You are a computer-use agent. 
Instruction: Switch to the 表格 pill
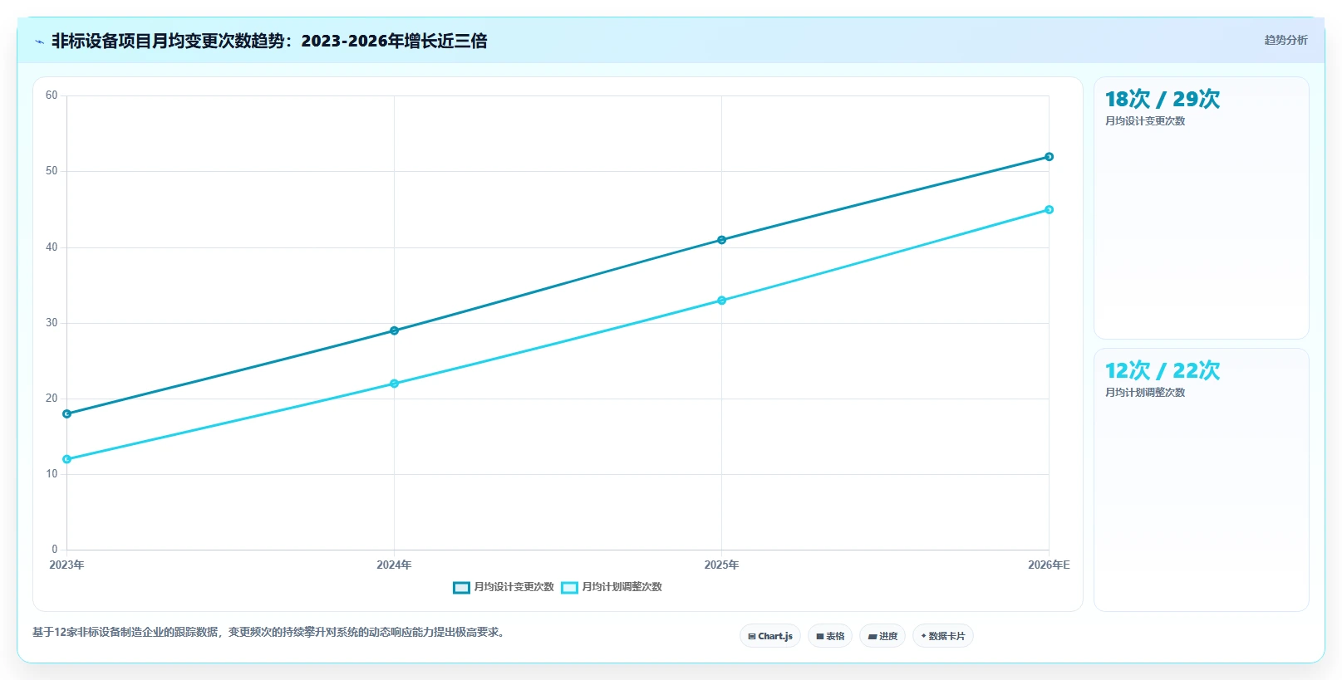[x=830, y=636]
